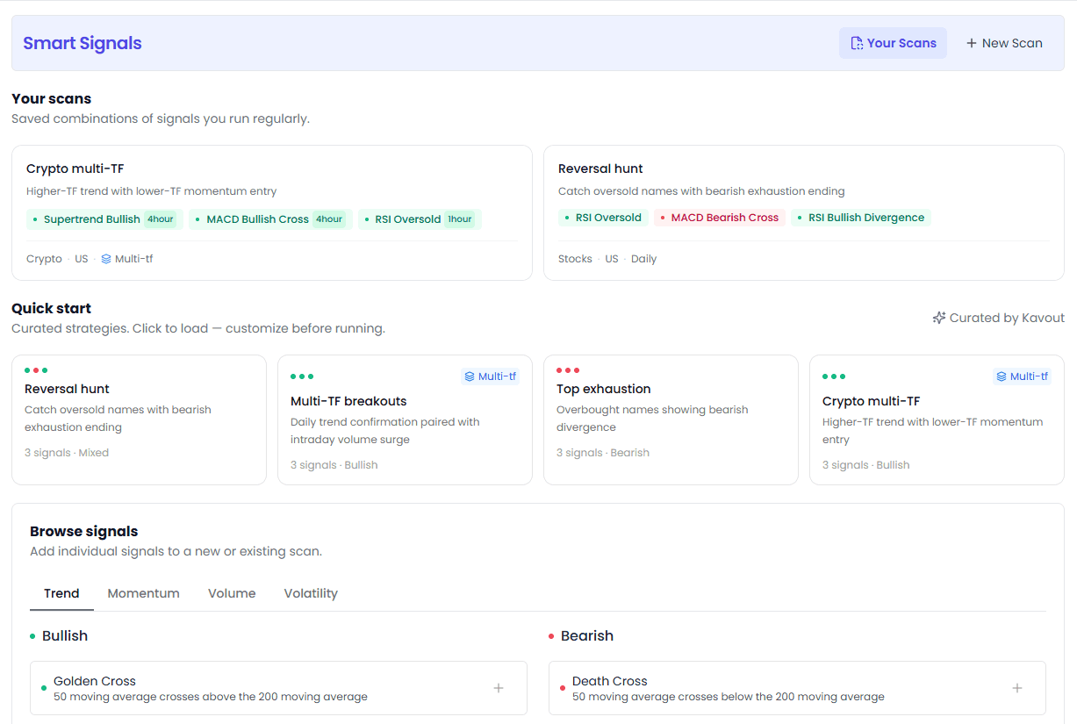1077x724 pixels.
Task: Open the Momentum tab
Action: (x=144, y=593)
